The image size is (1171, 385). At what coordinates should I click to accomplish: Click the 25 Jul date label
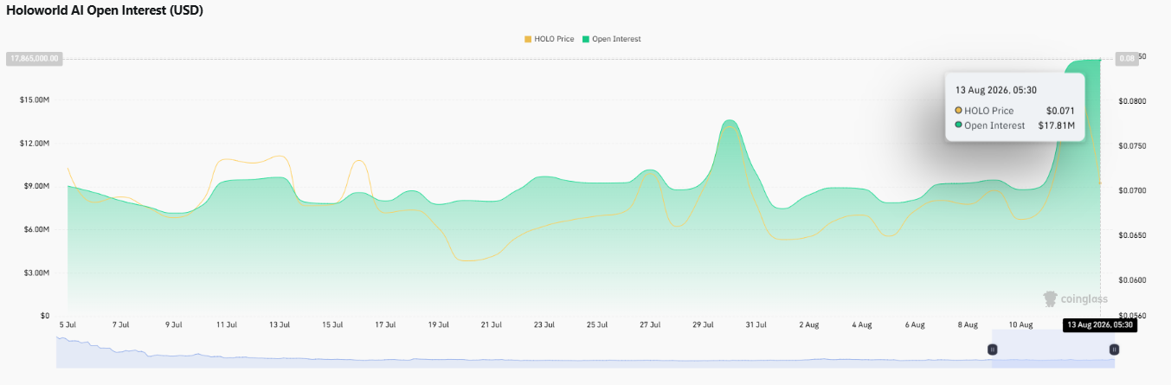(x=597, y=324)
